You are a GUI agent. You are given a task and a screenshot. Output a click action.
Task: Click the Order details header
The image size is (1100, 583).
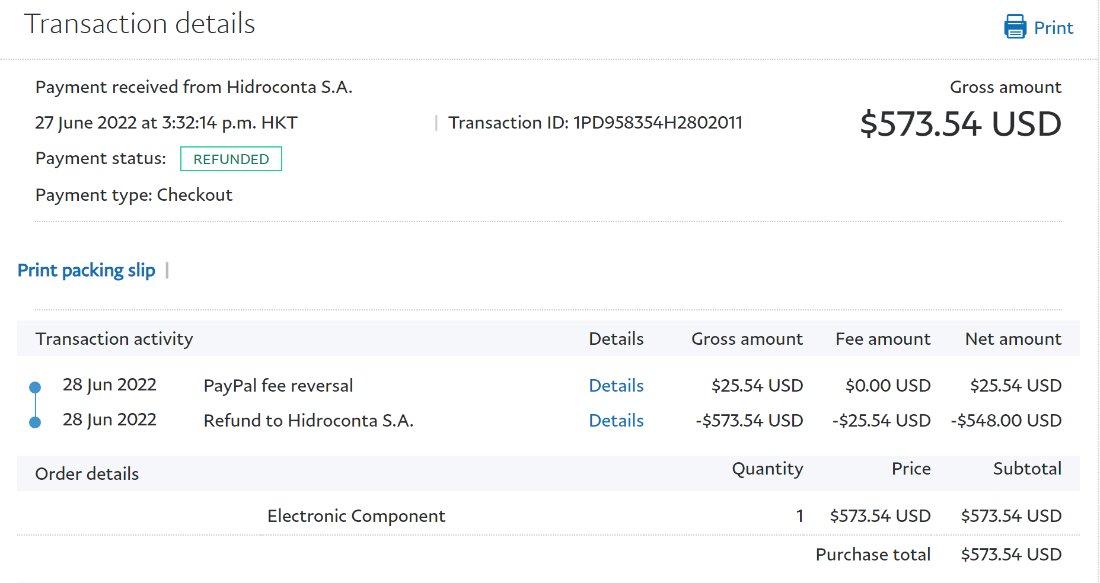tap(87, 474)
